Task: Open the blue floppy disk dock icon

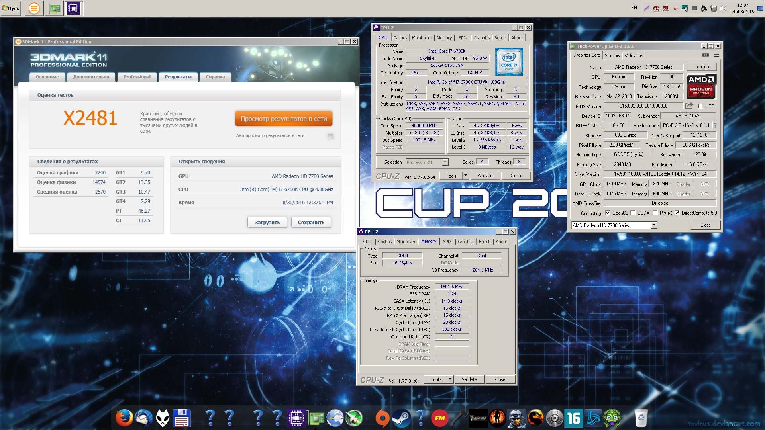Action: [x=182, y=418]
